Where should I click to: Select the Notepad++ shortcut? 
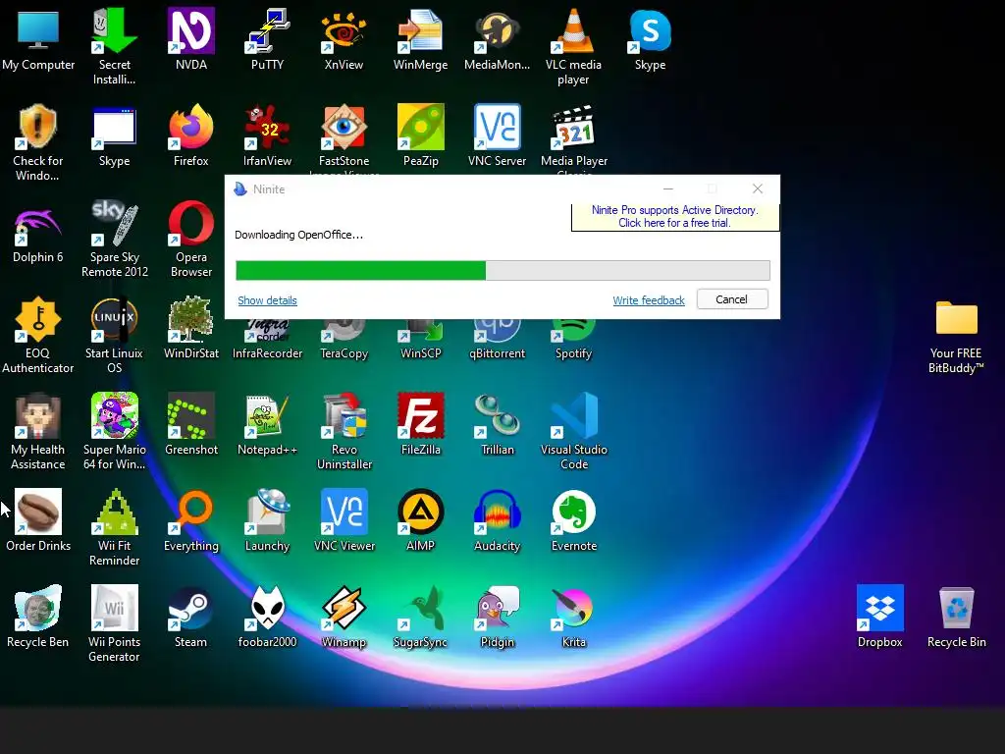(267, 415)
